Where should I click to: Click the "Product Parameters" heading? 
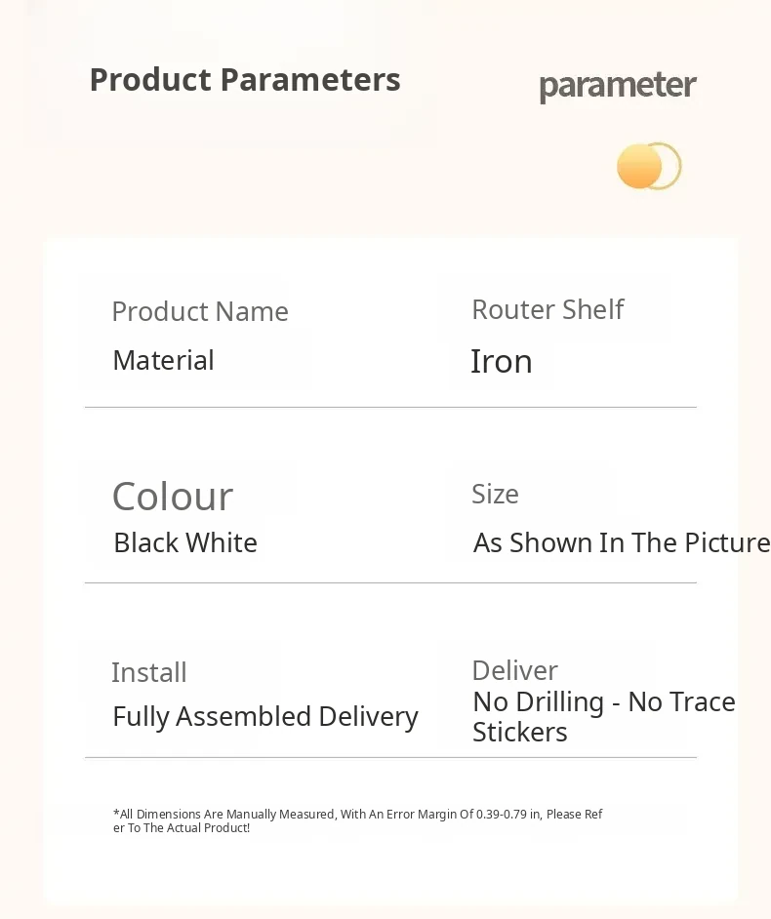pos(245,80)
